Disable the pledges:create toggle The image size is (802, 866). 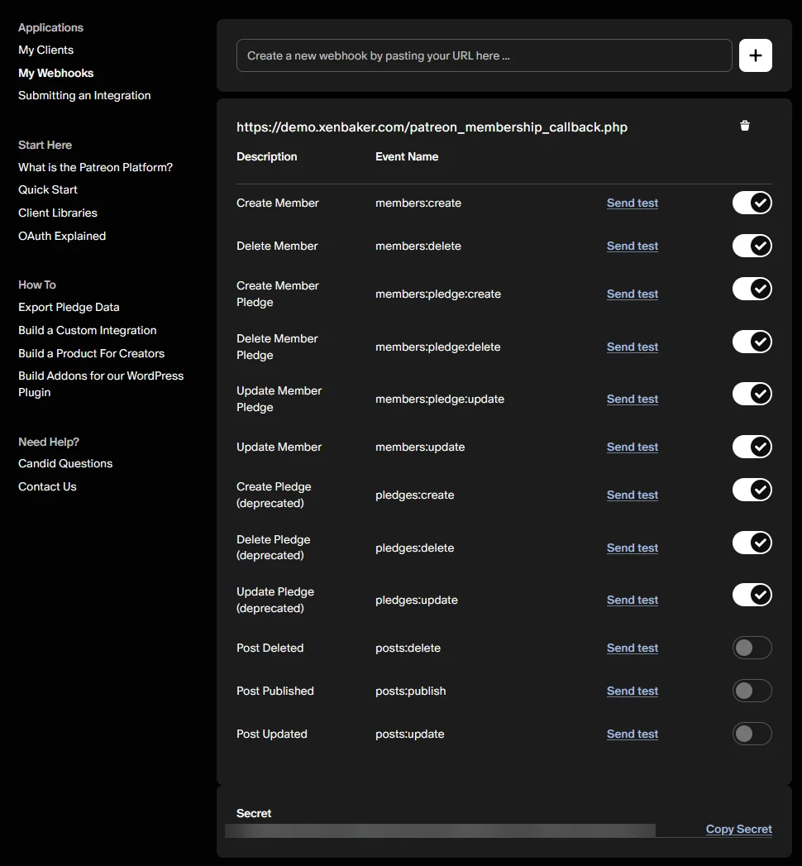coord(752,490)
